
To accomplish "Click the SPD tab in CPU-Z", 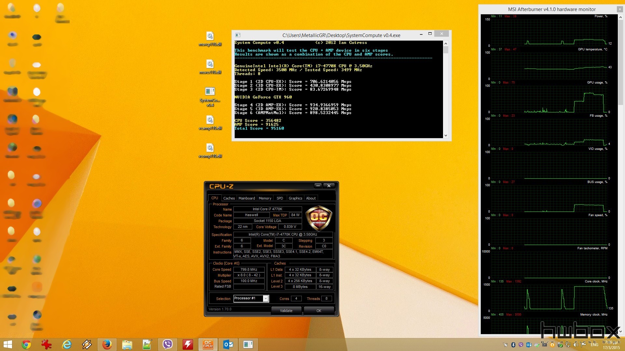I will (x=279, y=198).
